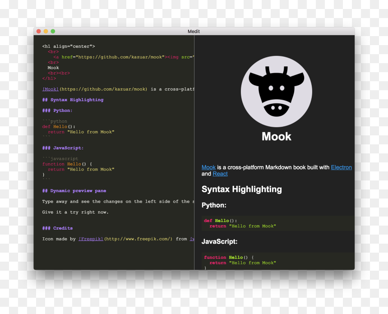Place cursor on '<h1 align="center">' line
Image resolution: width=388 pixels, height=314 pixels.
(x=69, y=46)
